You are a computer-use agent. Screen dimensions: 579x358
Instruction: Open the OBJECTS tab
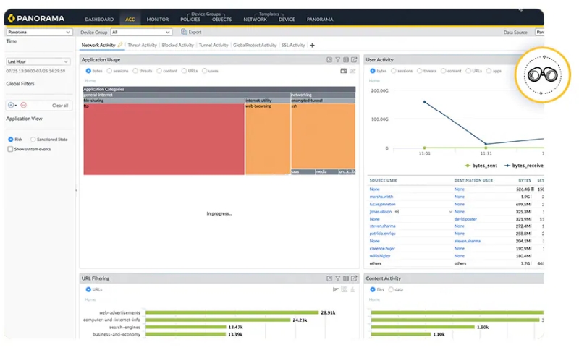(222, 20)
